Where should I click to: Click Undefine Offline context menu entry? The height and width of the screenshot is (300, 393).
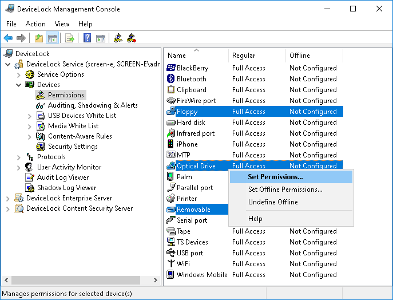tap(273, 202)
